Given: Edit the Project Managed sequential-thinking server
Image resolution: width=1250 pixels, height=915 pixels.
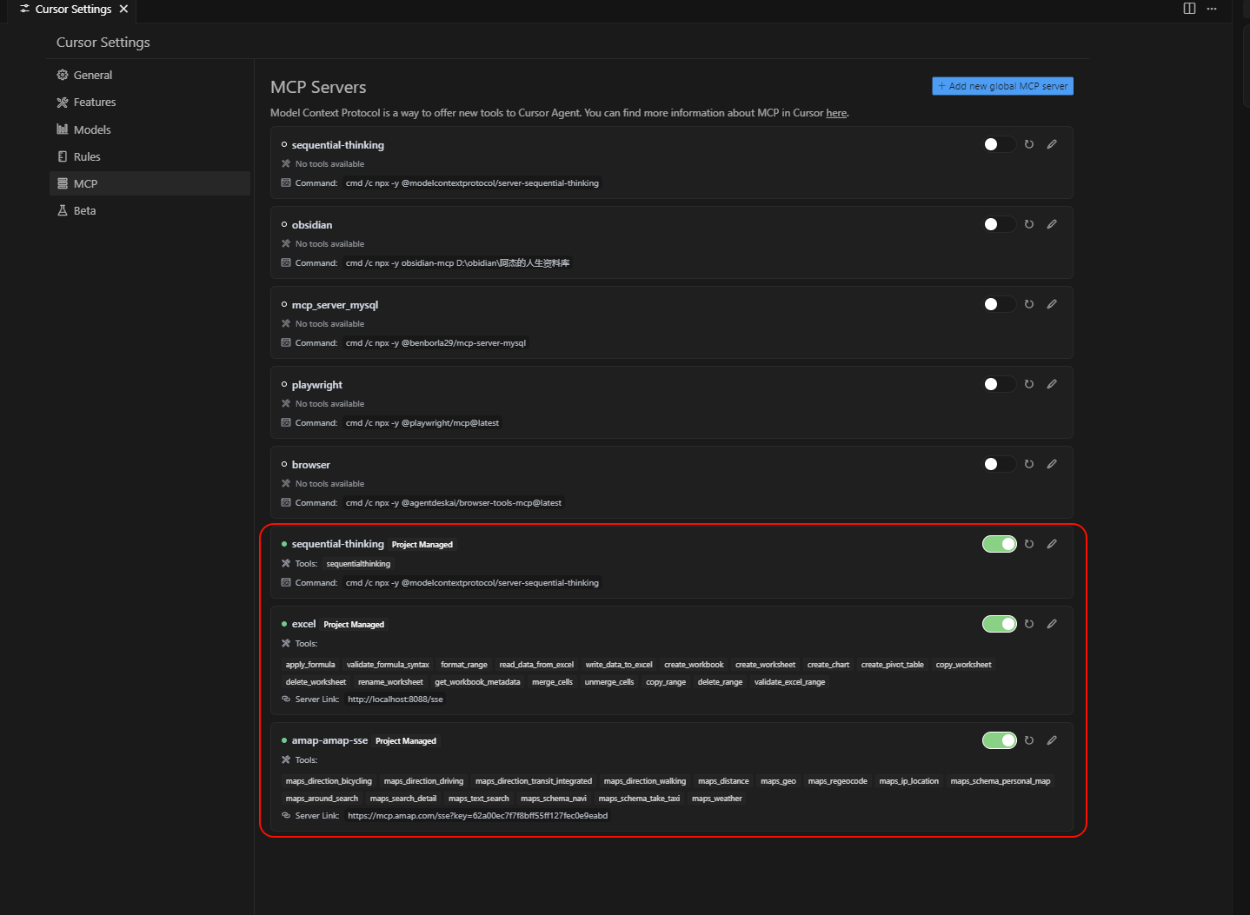Looking at the screenshot, I should pos(1052,544).
